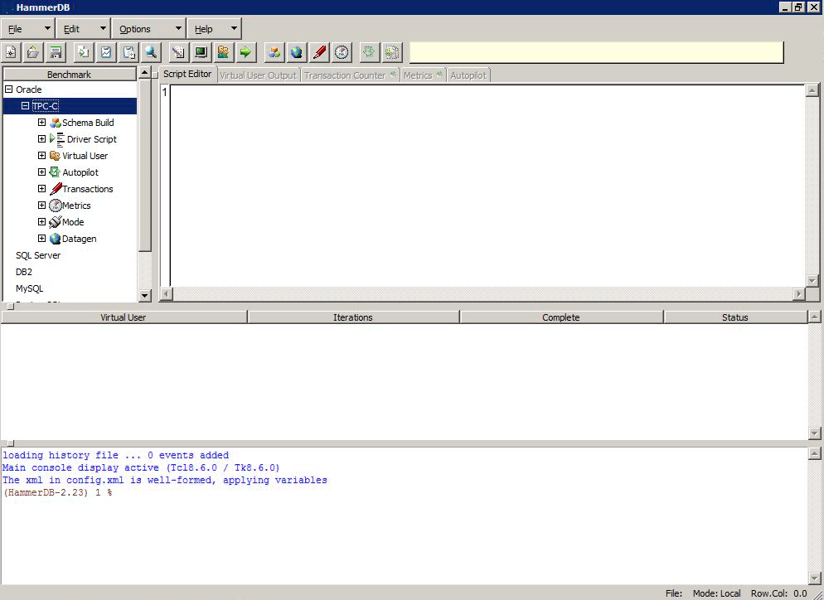Expand the Datagen tree node

(41, 239)
